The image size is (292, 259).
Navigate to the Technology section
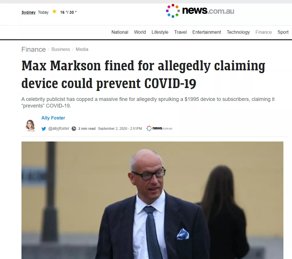[x=238, y=32]
